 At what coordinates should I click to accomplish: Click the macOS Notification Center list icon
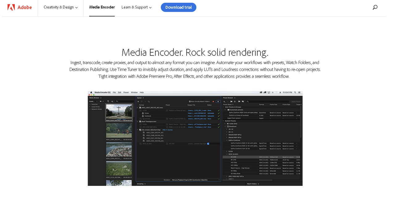point(299,92)
